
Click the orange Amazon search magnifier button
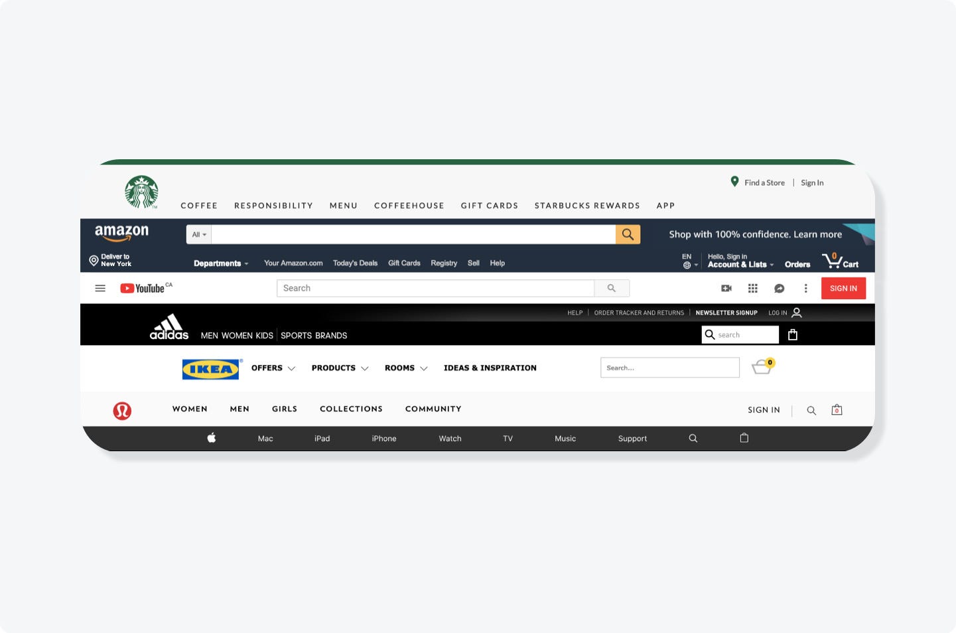[x=628, y=234]
